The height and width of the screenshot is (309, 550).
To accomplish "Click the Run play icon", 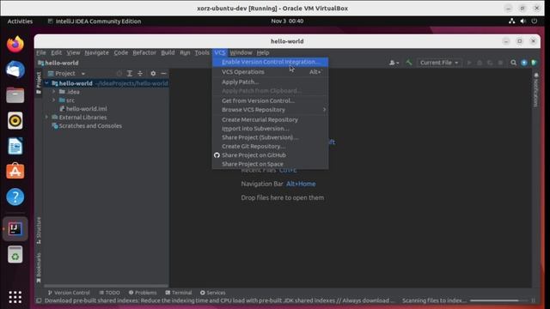I will point(469,63).
